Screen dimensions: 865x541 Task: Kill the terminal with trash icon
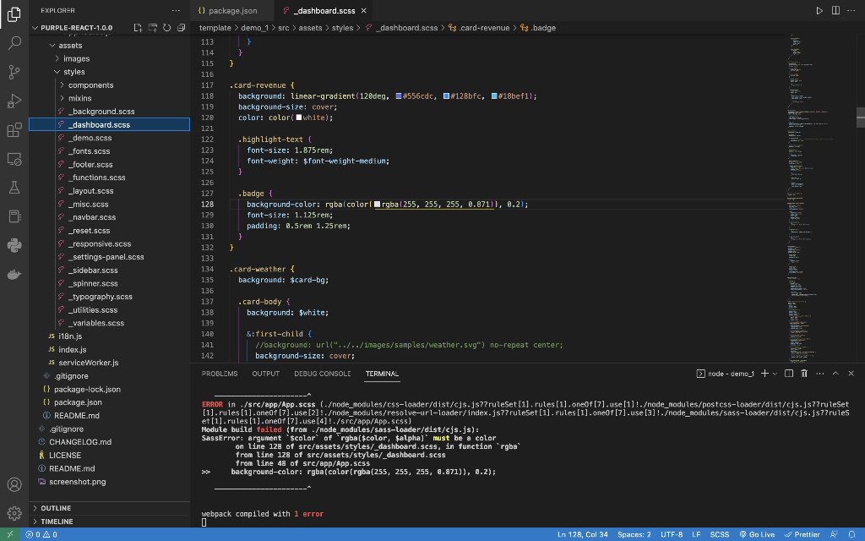pos(804,374)
